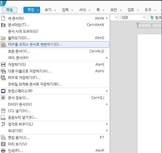Click the 새 문서 blank page icon
162x153 pixels.
pyautogui.click(x=3, y=18)
